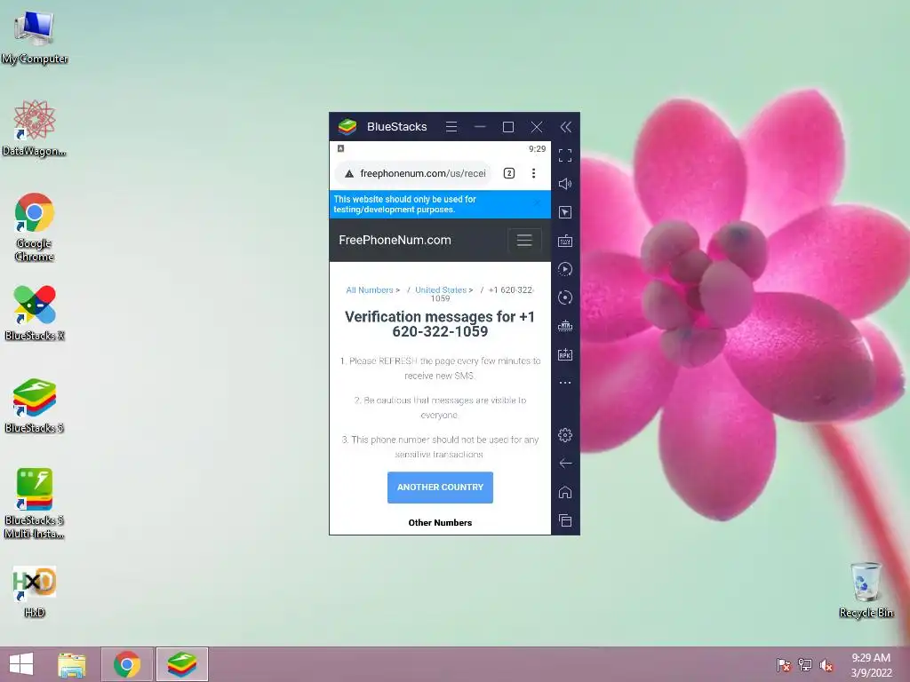Expand the FreePhoneNum.com navigation hamburger
The image size is (910, 682).
click(x=524, y=240)
